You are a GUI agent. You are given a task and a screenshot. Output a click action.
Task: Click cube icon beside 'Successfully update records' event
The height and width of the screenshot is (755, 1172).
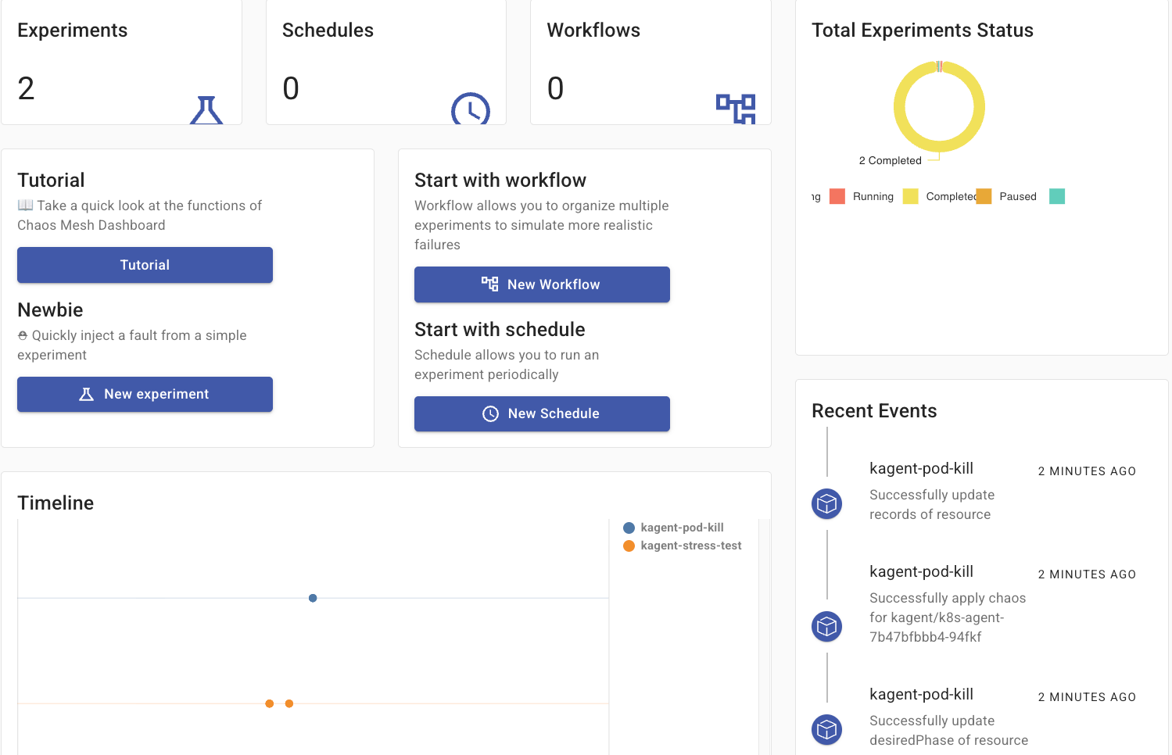pyautogui.click(x=826, y=504)
